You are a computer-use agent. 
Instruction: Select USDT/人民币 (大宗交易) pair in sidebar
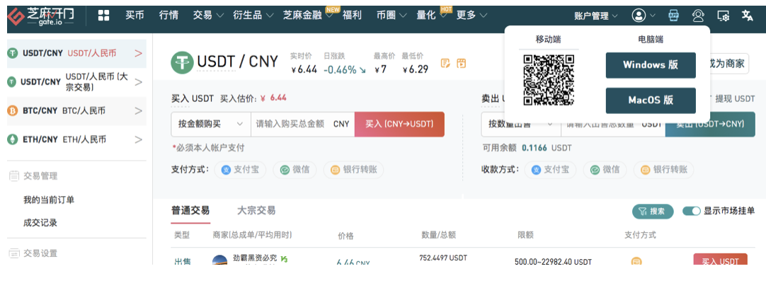(76, 82)
